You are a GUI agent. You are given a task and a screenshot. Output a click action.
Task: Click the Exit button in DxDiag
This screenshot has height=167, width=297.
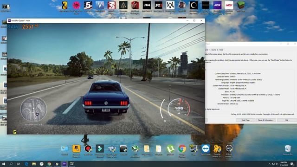click(287, 120)
